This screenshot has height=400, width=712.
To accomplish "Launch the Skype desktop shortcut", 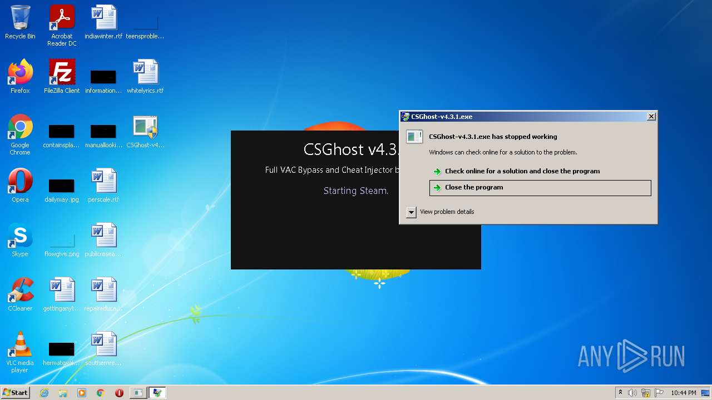I will [x=20, y=240].
